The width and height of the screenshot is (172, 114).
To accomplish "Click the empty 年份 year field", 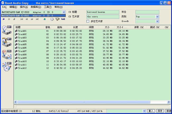I will pyautogui.click(x=147, y=12).
